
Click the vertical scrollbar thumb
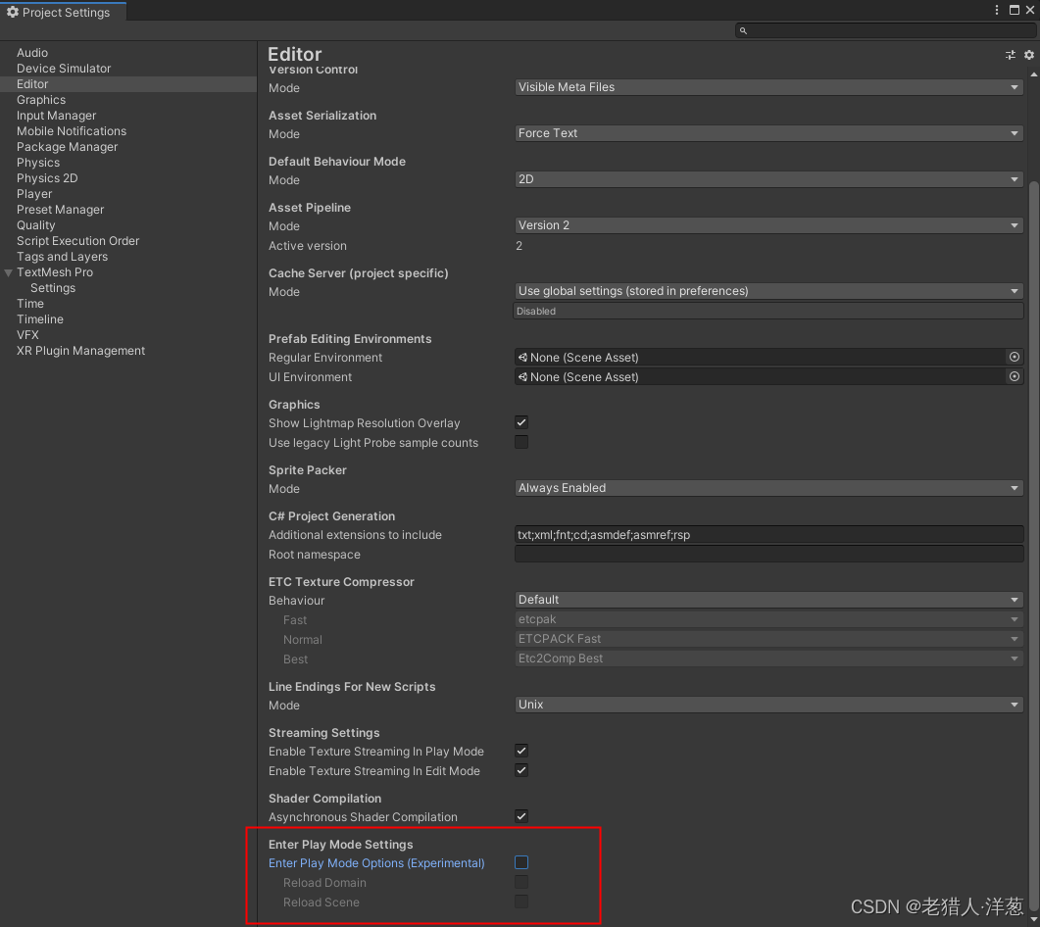1033,544
